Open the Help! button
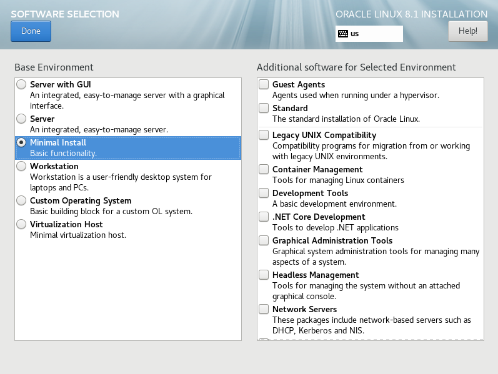 [468, 31]
